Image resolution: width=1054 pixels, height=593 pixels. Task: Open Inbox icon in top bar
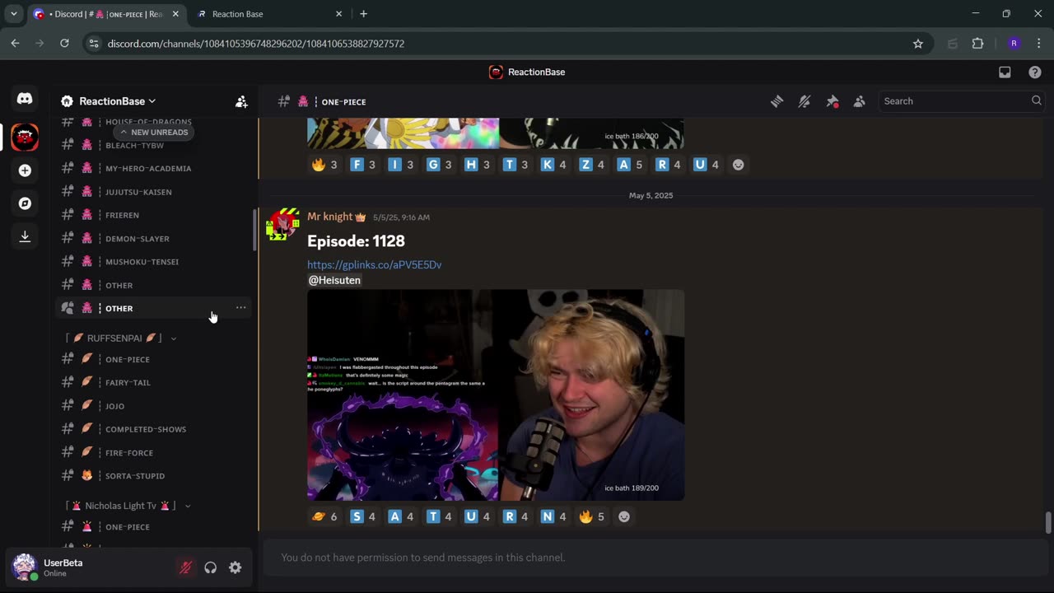coord(1005,72)
